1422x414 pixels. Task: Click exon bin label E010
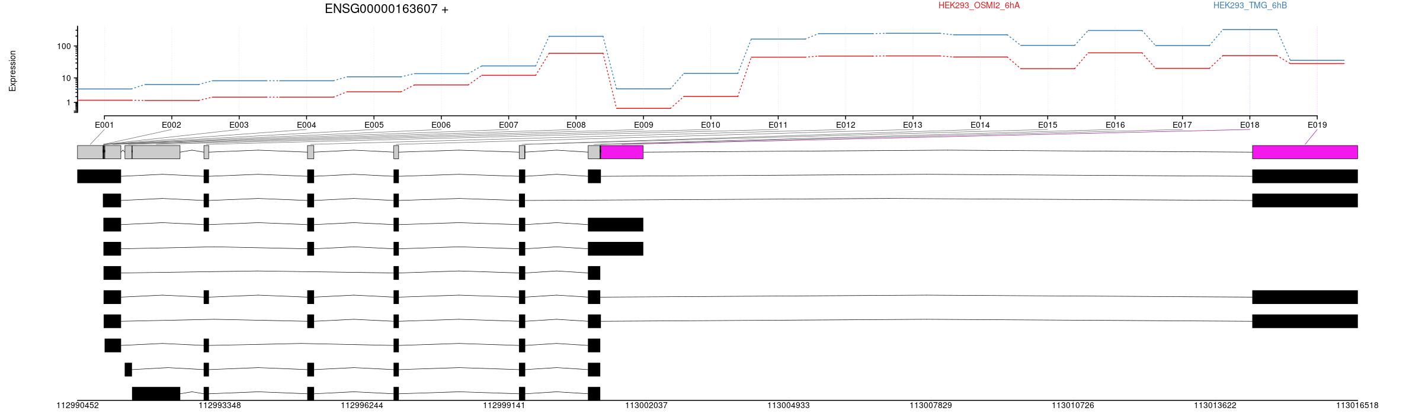[710, 125]
